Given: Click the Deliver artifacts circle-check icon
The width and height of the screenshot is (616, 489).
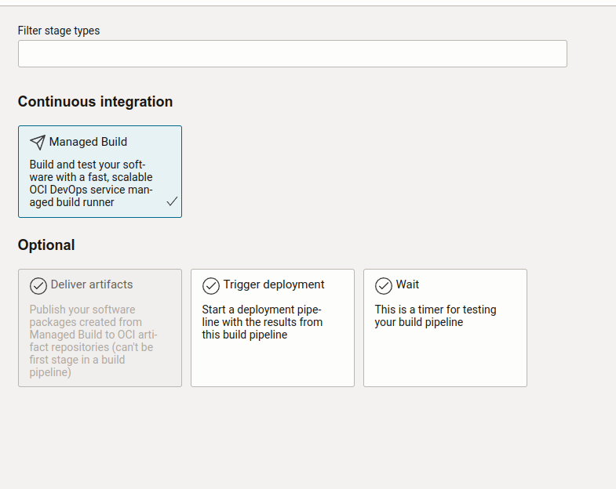Looking at the screenshot, I should click(x=38, y=285).
